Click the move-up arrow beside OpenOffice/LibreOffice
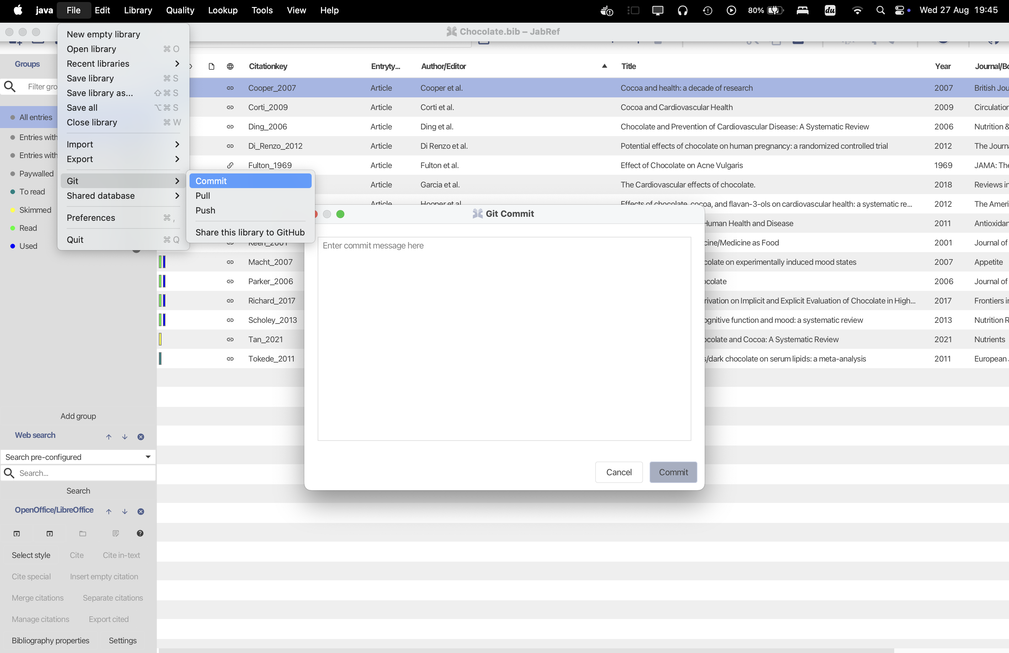This screenshot has height=653, width=1009. coord(108,512)
